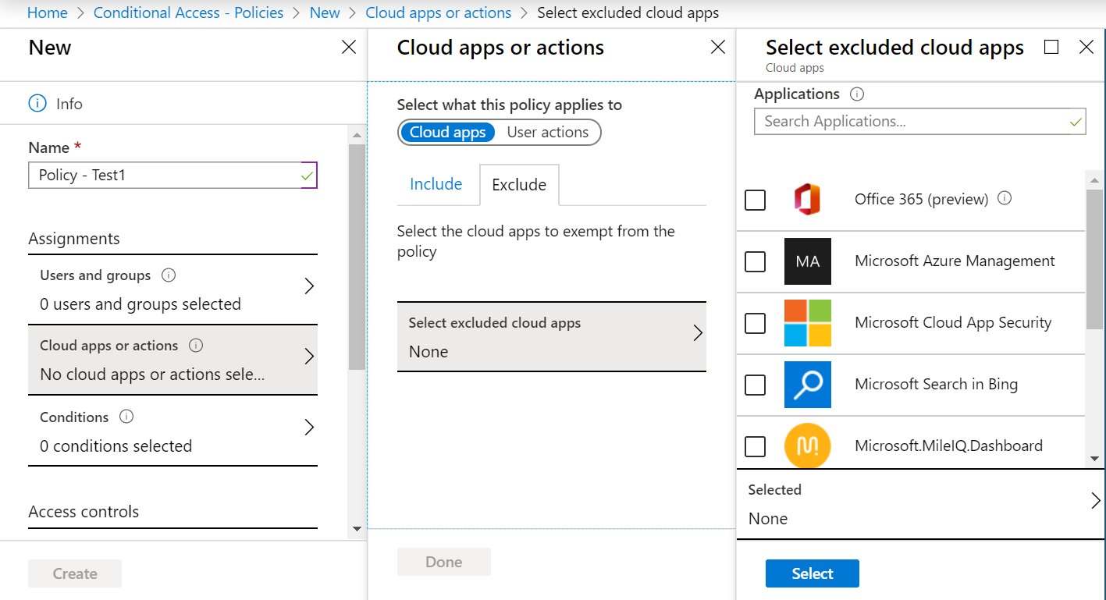Check the Microsoft Search in Bing checkbox
The height and width of the screenshot is (600, 1106).
point(755,385)
